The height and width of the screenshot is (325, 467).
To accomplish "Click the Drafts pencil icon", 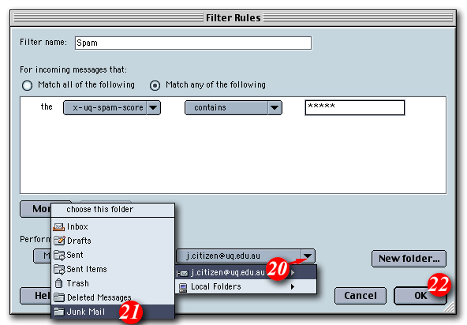I will (59, 241).
